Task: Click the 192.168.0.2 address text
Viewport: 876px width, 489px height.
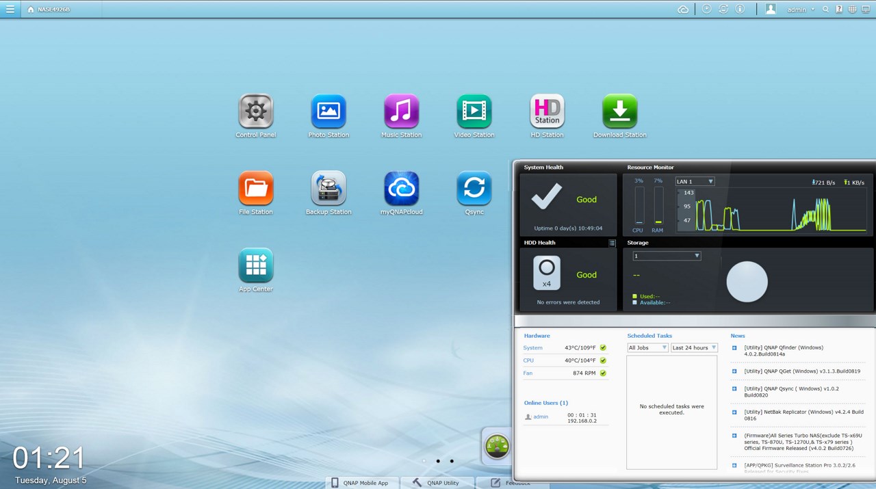Action: click(x=582, y=421)
